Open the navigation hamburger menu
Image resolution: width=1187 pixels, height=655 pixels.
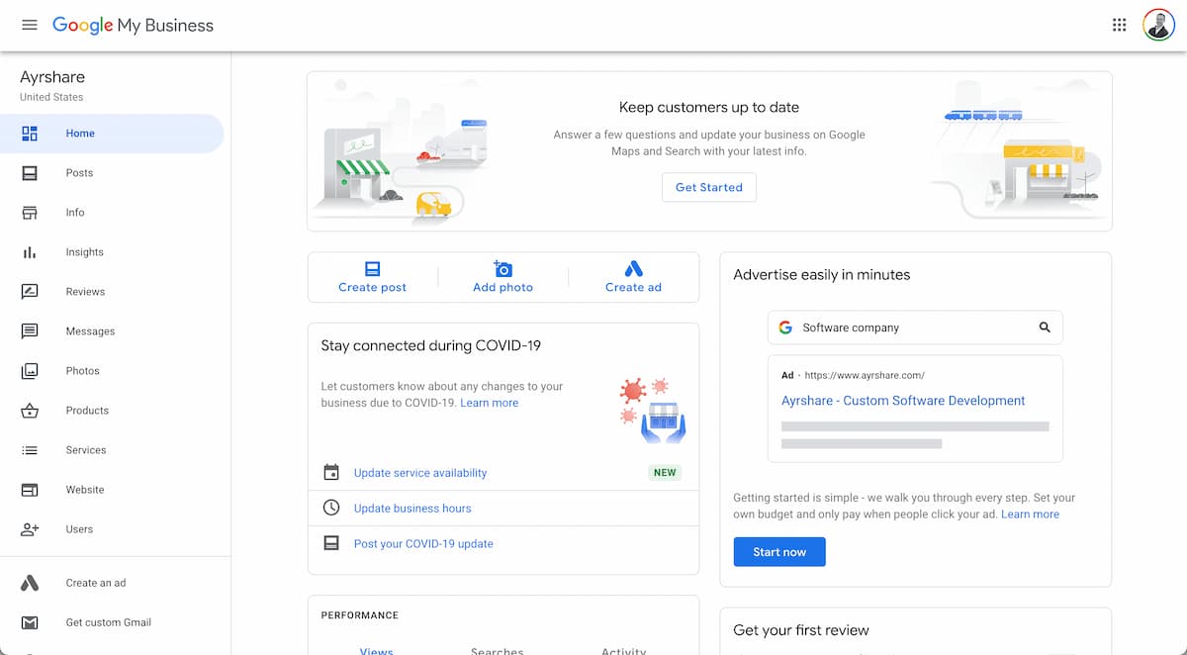(x=29, y=25)
